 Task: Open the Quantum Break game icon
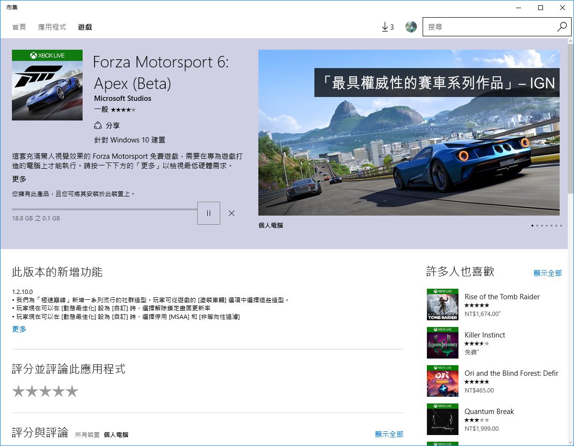pos(442,419)
